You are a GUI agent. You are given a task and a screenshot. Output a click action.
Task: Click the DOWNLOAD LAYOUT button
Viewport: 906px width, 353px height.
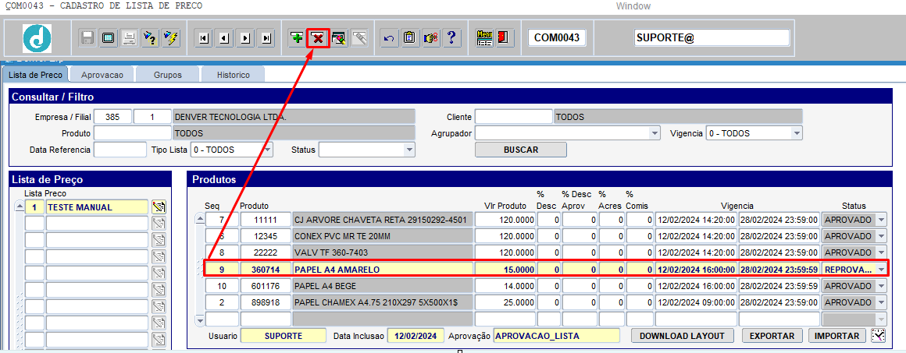683,336
